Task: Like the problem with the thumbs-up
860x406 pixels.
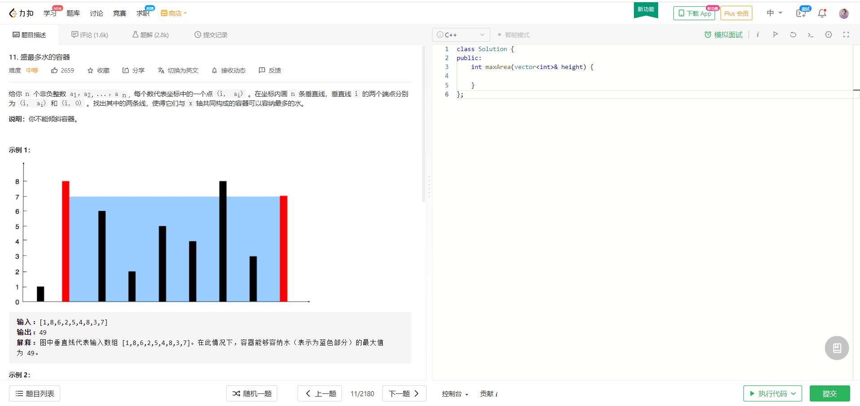Action: pyautogui.click(x=62, y=70)
